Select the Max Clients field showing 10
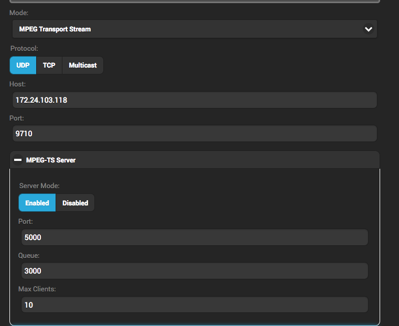This screenshot has height=326, width=399. click(x=194, y=305)
